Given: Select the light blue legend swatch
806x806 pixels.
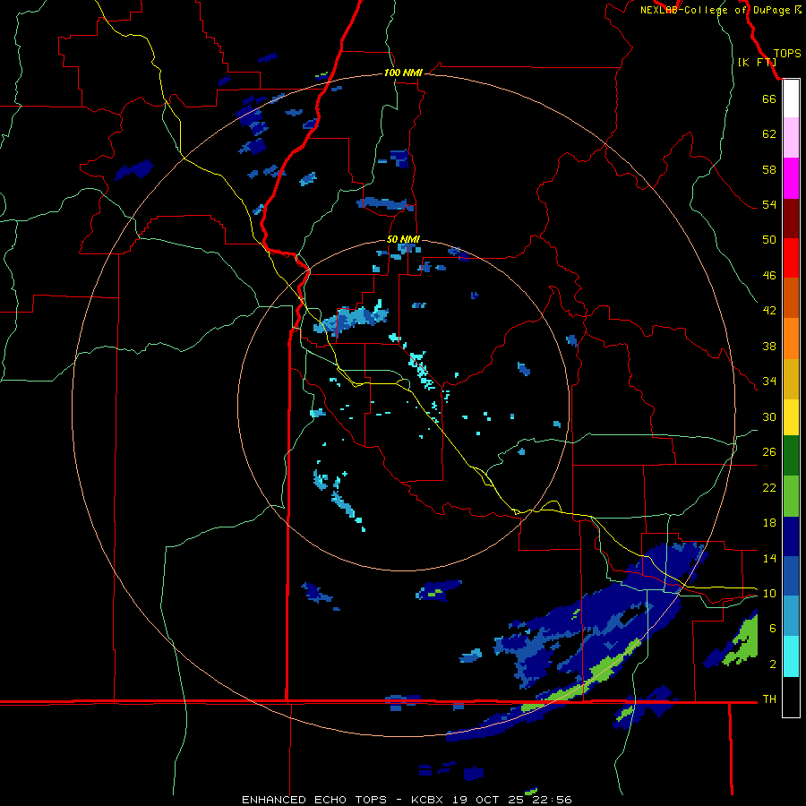Looking at the screenshot, I should point(791,616).
